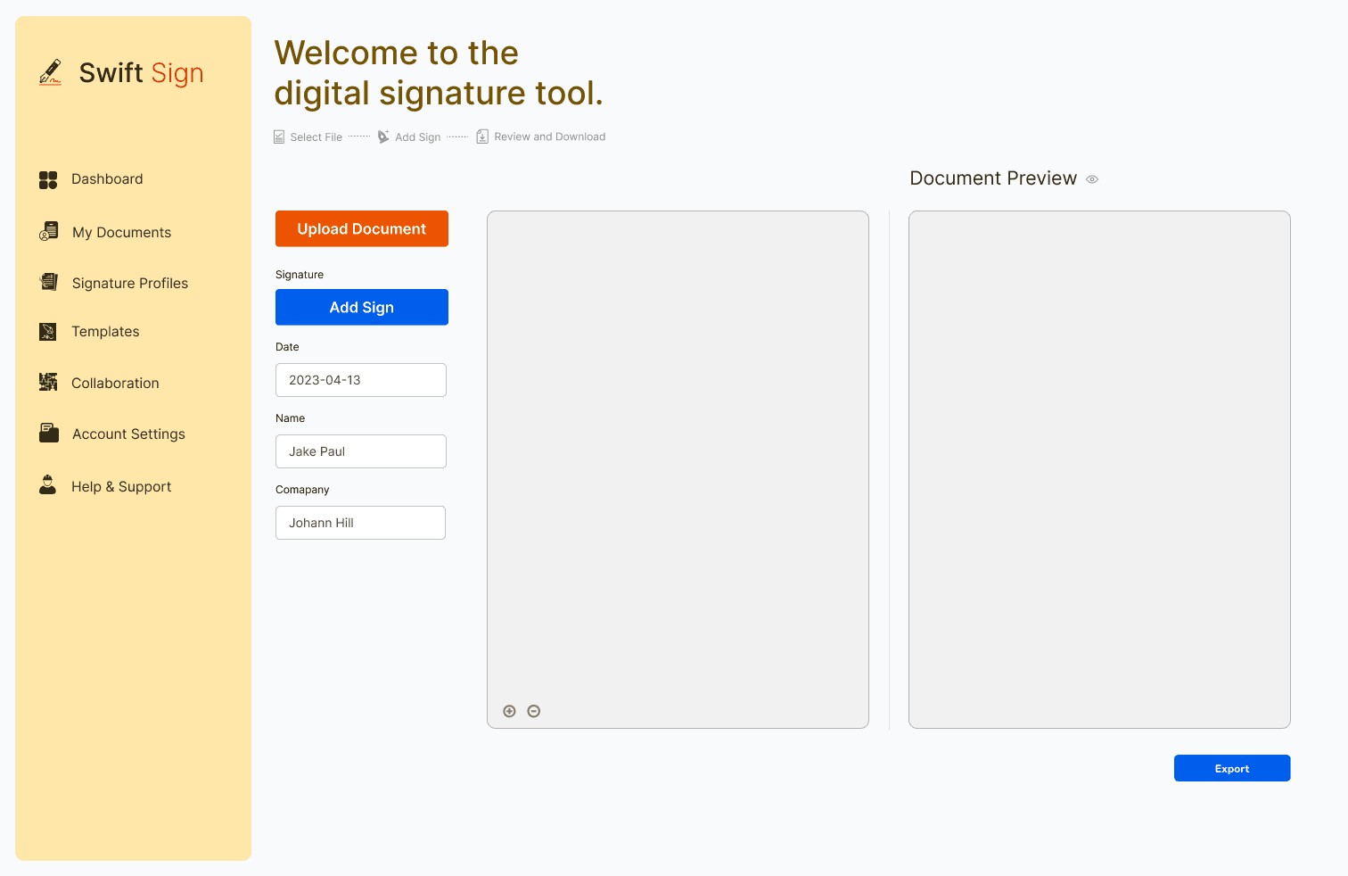
Task: Click inside the Comapany name field
Action: [x=360, y=523]
